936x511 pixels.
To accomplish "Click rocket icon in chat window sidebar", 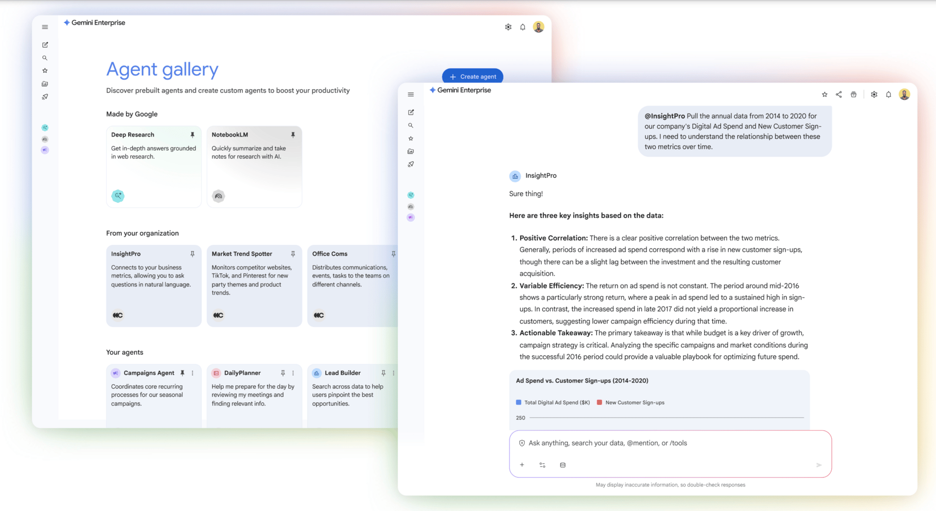I will coord(411,164).
